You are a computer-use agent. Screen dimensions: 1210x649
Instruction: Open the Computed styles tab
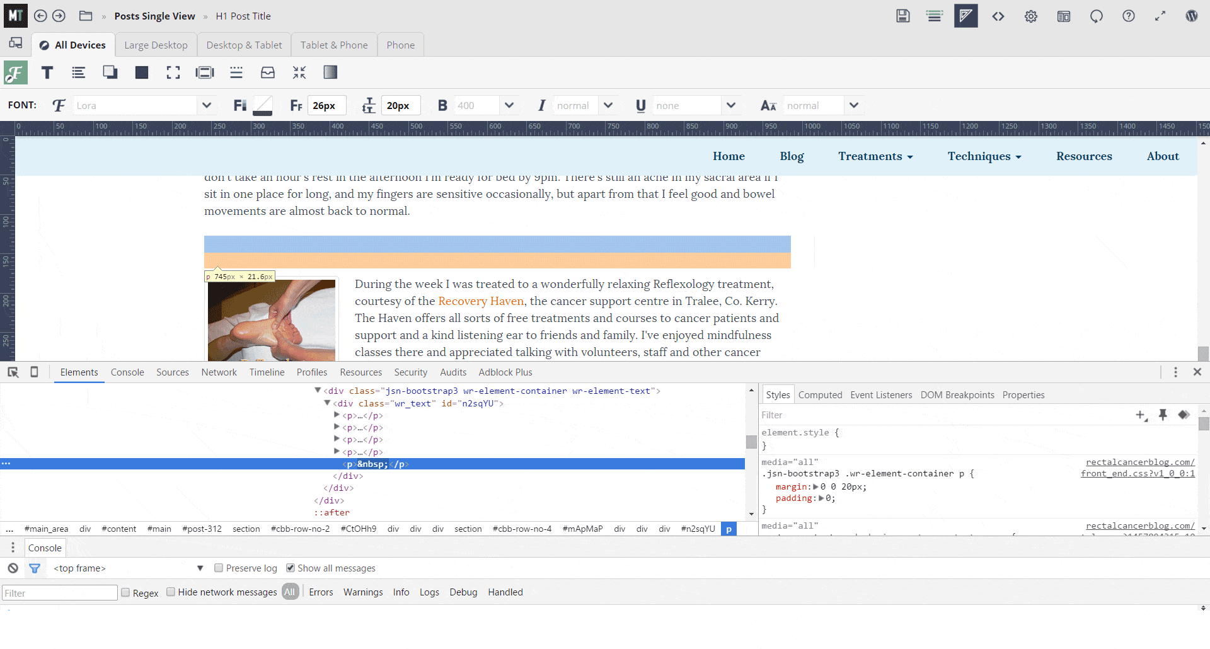point(820,395)
